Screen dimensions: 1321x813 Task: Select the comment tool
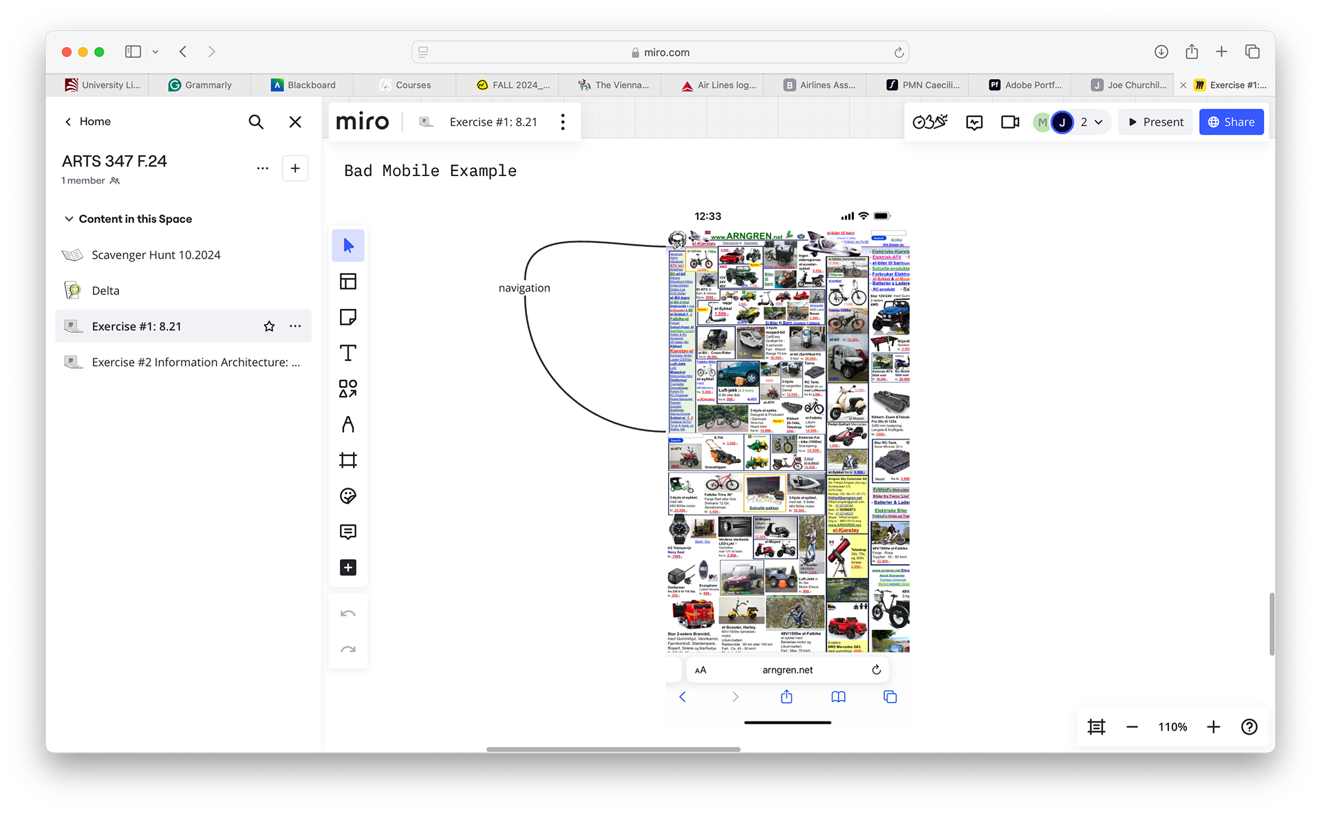point(348,532)
